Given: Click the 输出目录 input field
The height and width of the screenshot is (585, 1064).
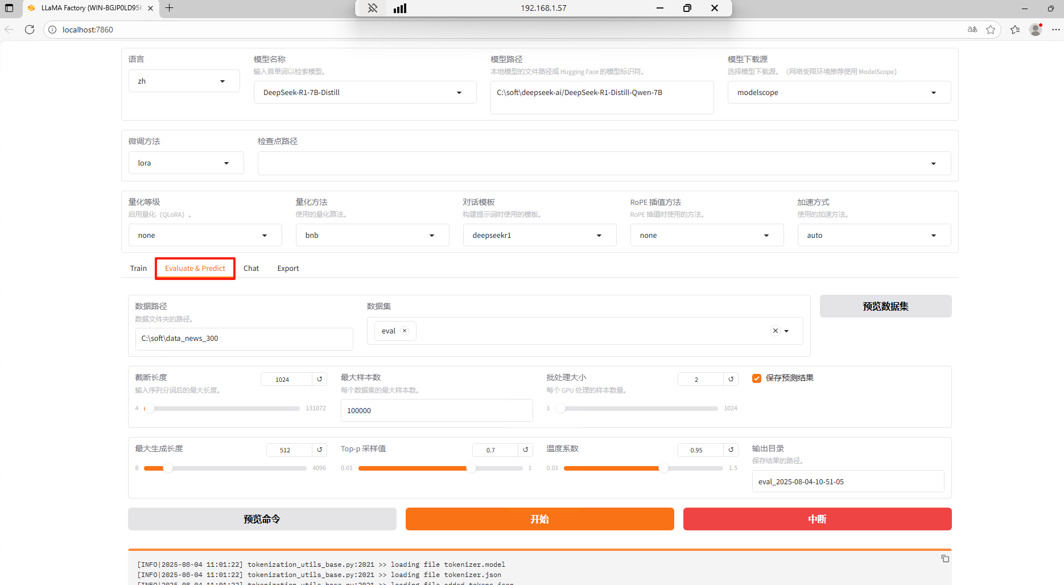Looking at the screenshot, I should click(848, 481).
